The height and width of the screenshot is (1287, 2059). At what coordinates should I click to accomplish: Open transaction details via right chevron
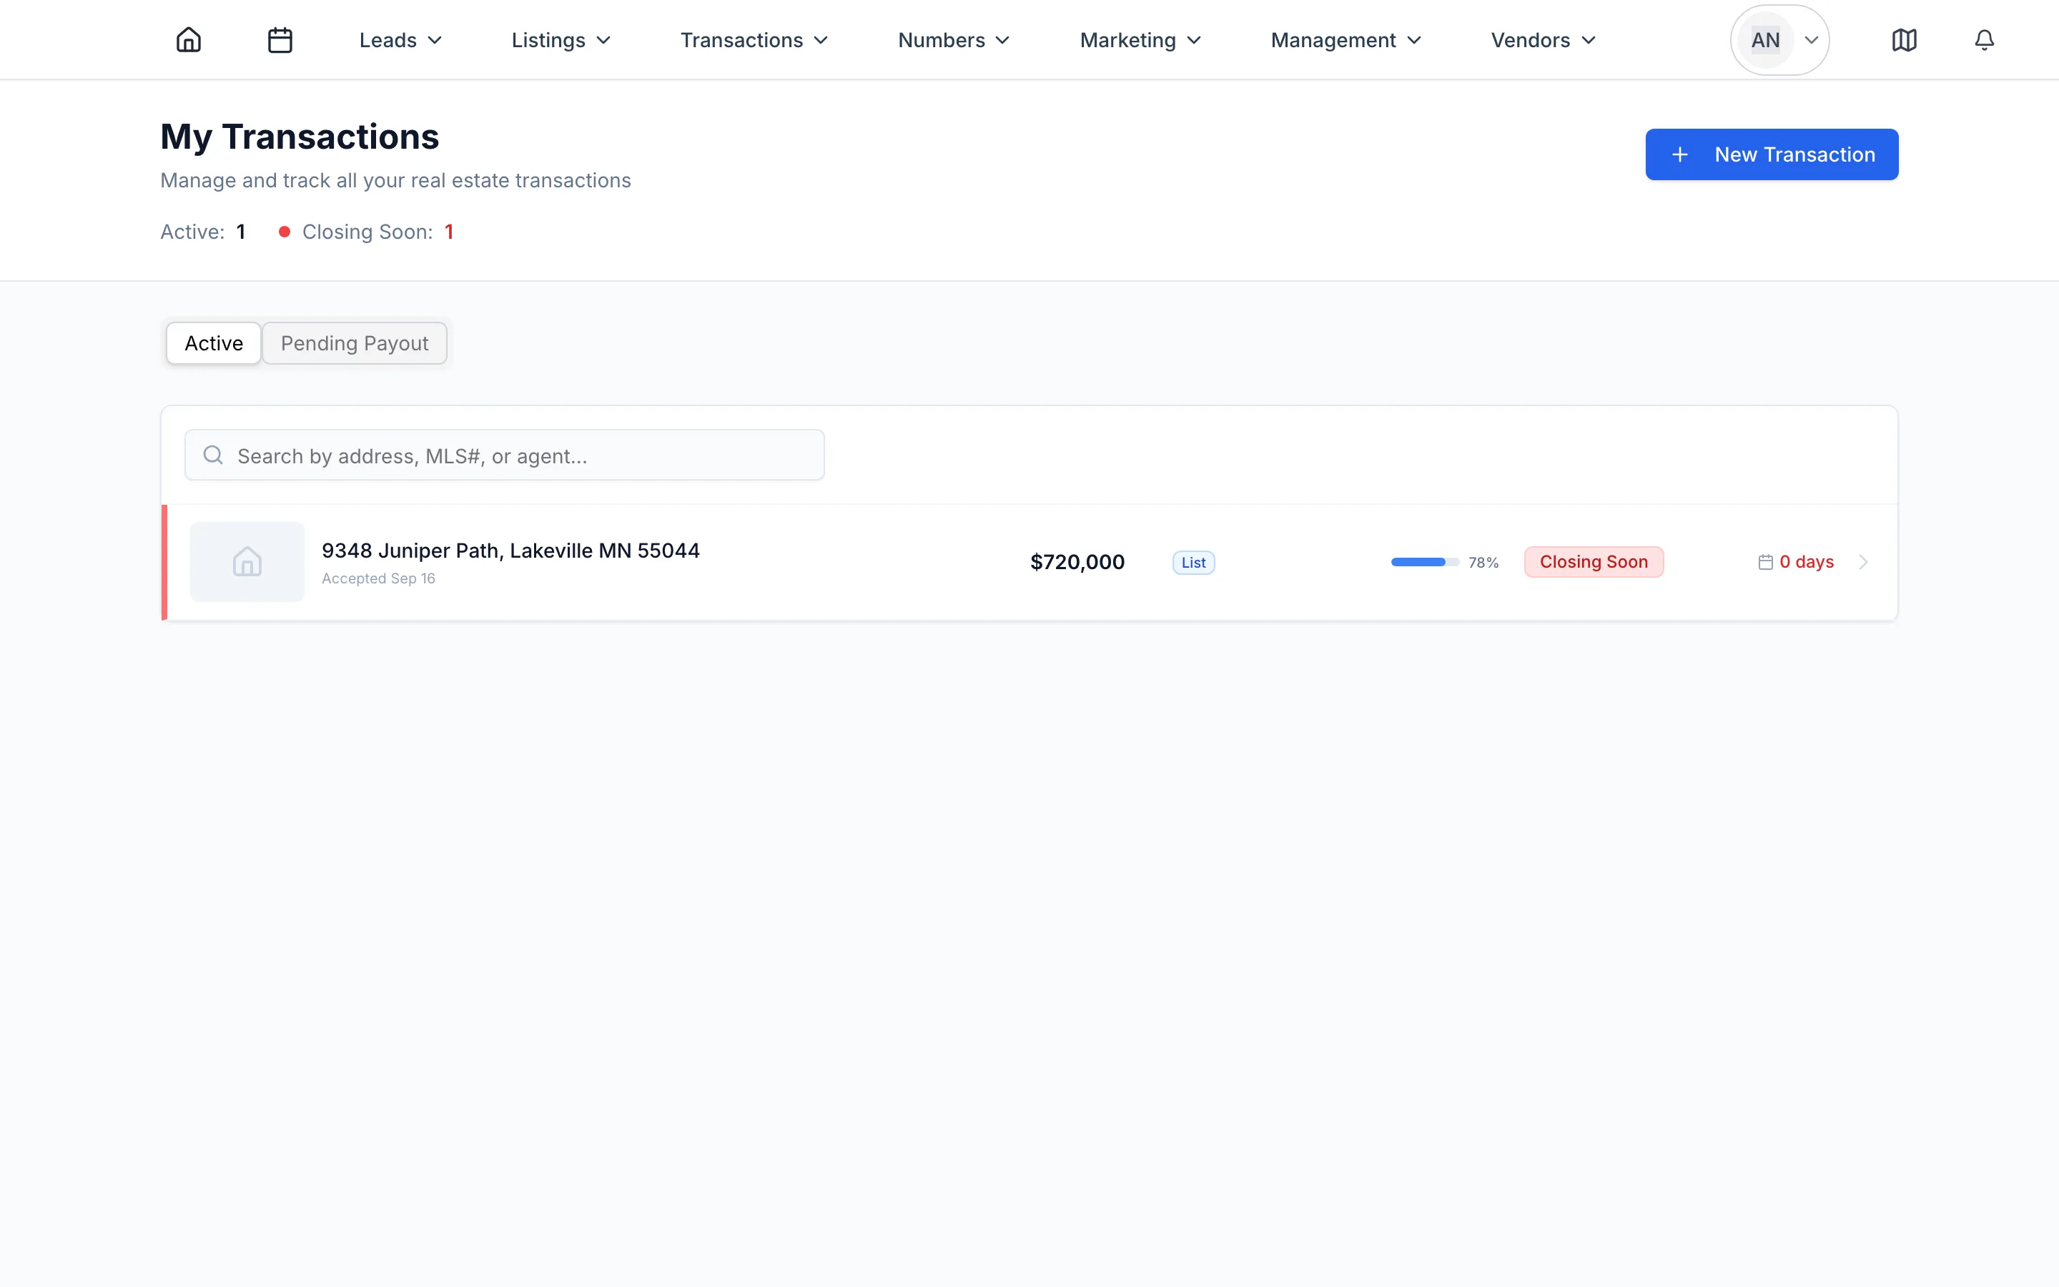[x=1863, y=562]
